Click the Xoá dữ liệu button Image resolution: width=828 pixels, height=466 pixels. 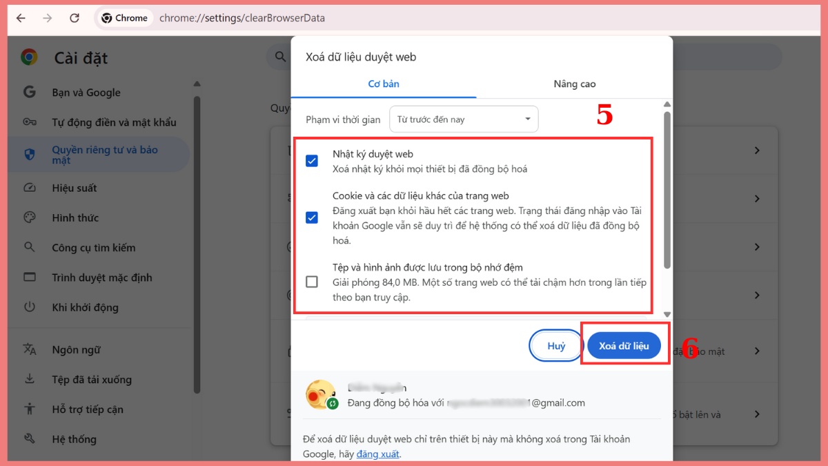pyautogui.click(x=624, y=346)
